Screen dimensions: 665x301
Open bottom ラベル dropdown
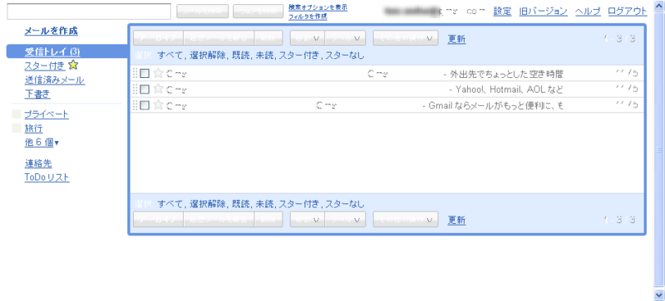click(x=345, y=220)
